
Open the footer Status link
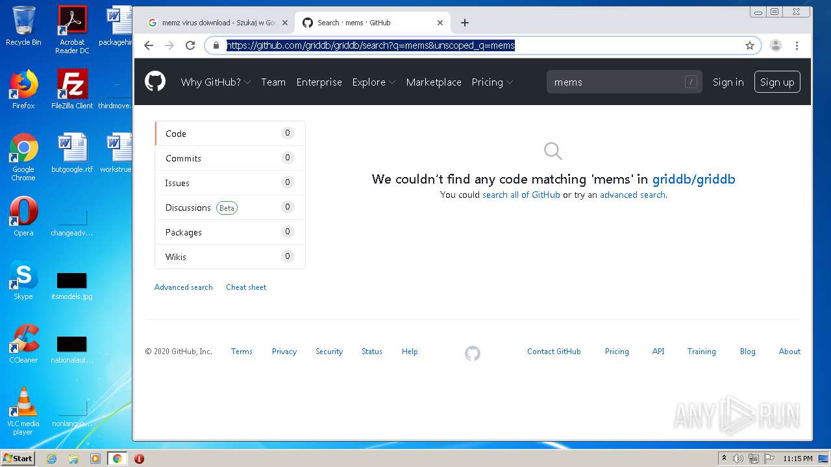click(372, 352)
